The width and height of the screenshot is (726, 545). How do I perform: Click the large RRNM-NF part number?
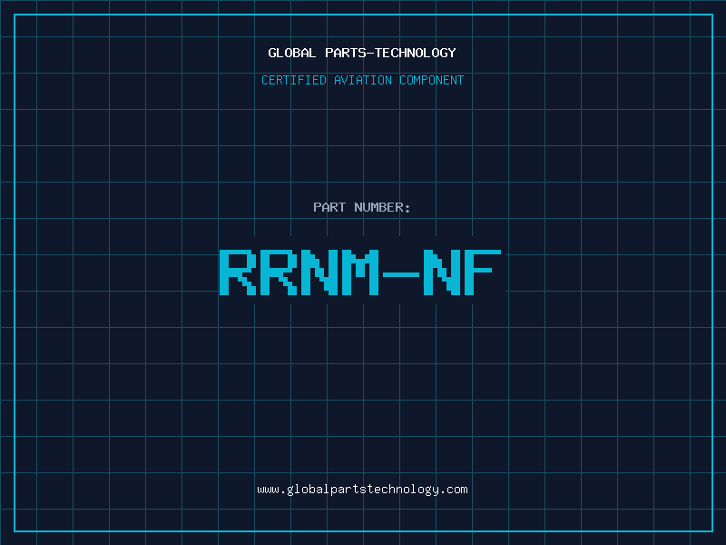[x=360, y=272]
